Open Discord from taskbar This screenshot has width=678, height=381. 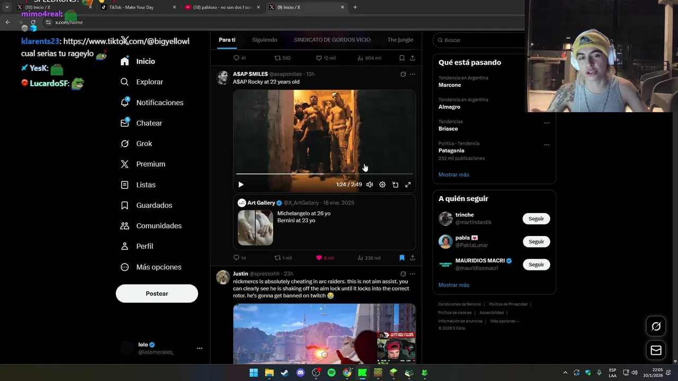[x=301, y=373]
